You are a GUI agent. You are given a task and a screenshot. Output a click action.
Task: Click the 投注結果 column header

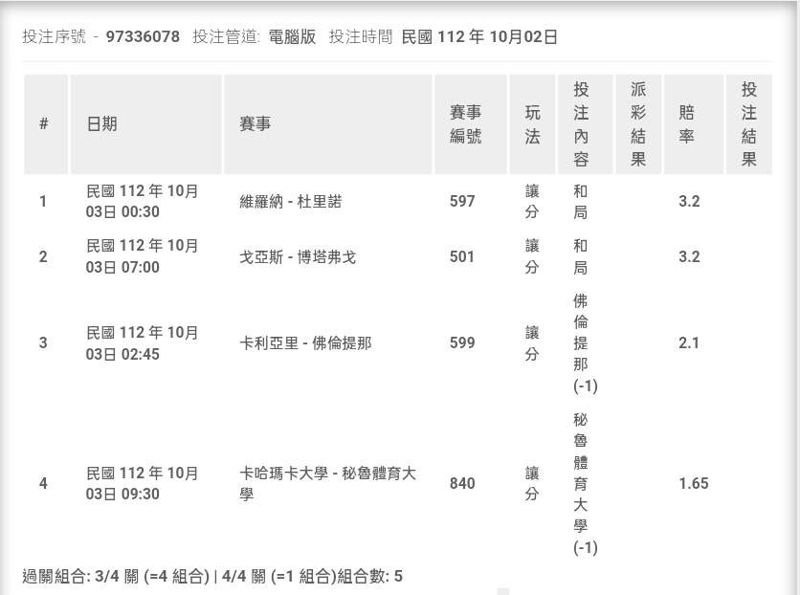(748, 124)
